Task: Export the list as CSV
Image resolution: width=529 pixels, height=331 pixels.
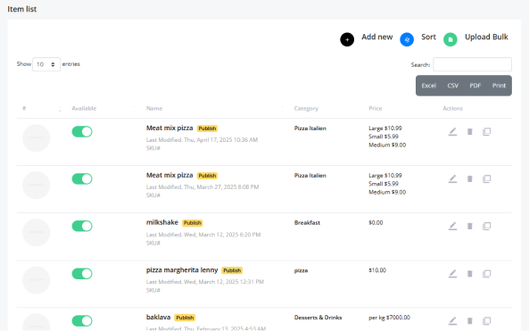Action: [453, 86]
